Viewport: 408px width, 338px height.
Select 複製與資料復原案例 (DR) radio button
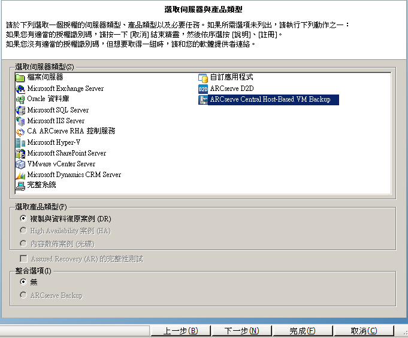point(23,218)
